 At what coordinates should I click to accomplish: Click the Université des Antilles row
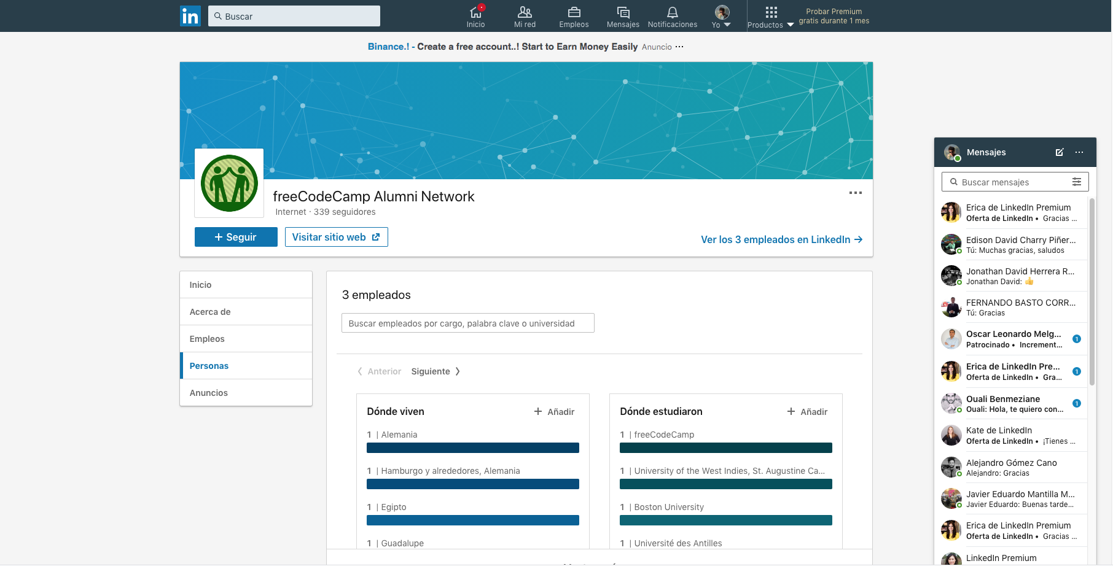tap(726, 543)
